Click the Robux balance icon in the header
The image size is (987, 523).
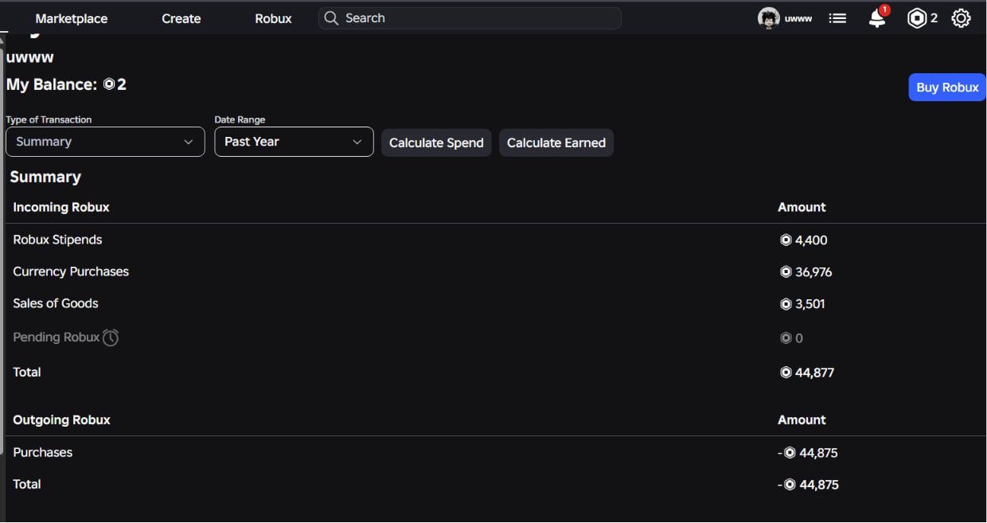tap(917, 18)
